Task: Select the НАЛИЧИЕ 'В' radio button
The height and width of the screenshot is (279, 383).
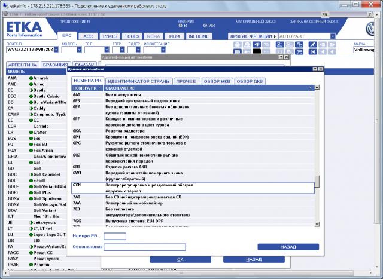Action: (x=181, y=26)
